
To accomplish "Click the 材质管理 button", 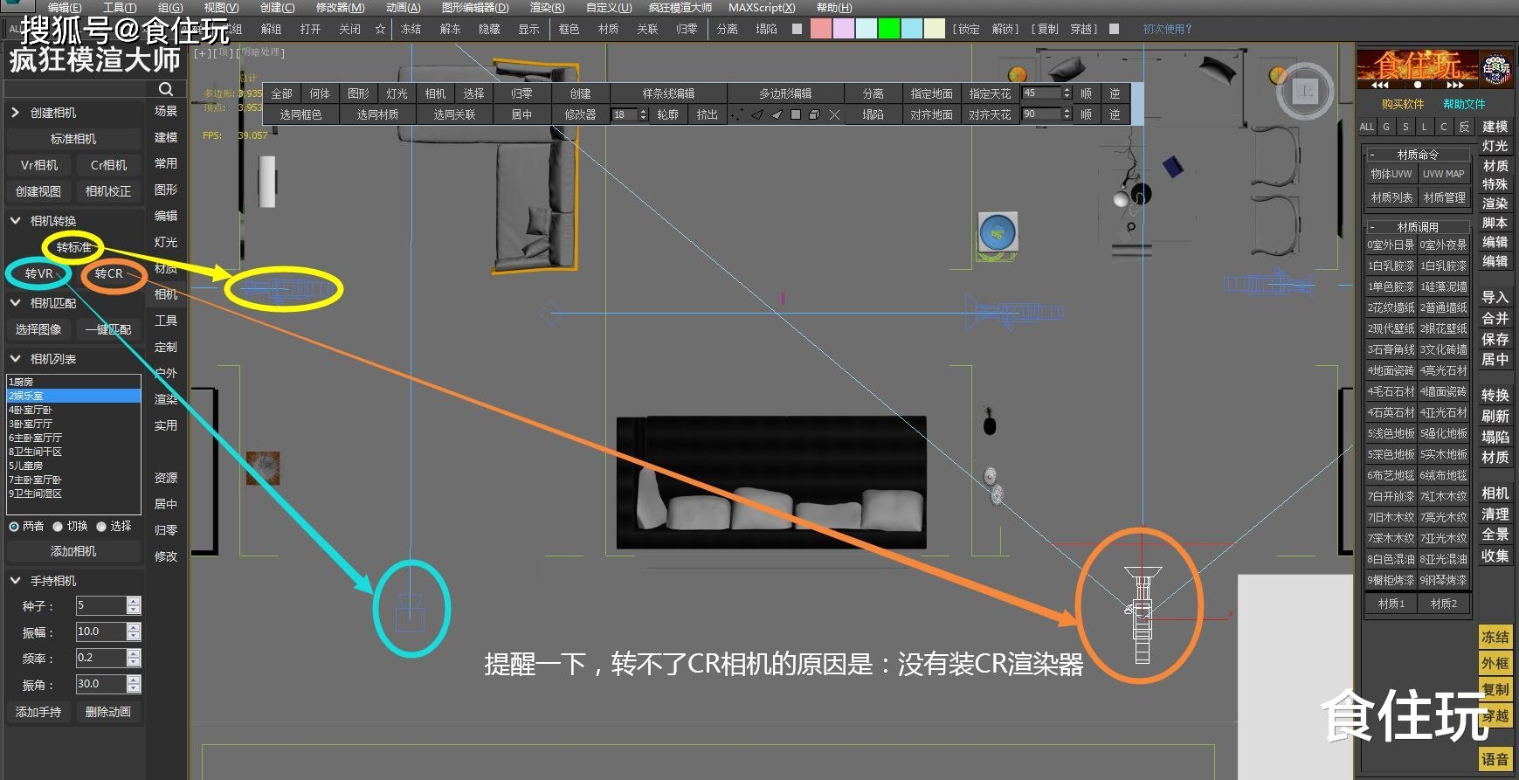I will 1444,197.
